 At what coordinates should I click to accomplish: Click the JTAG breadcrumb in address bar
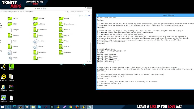pos(21,12)
